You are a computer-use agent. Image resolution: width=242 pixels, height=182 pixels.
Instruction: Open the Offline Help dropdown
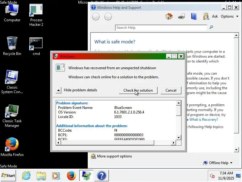pyautogui.click(x=218, y=163)
